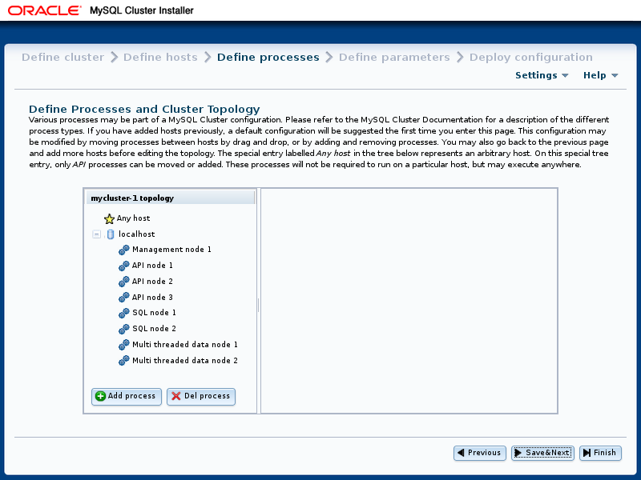Click the process icon beside API node 1
The height and width of the screenshot is (480, 641).
(124, 265)
